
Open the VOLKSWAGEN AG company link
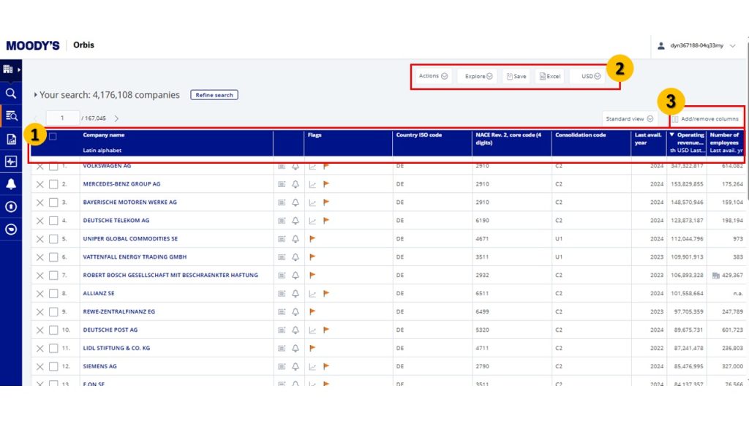pyautogui.click(x=107, y=166)
